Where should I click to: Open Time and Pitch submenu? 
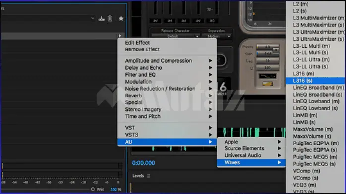coord(167,116)
